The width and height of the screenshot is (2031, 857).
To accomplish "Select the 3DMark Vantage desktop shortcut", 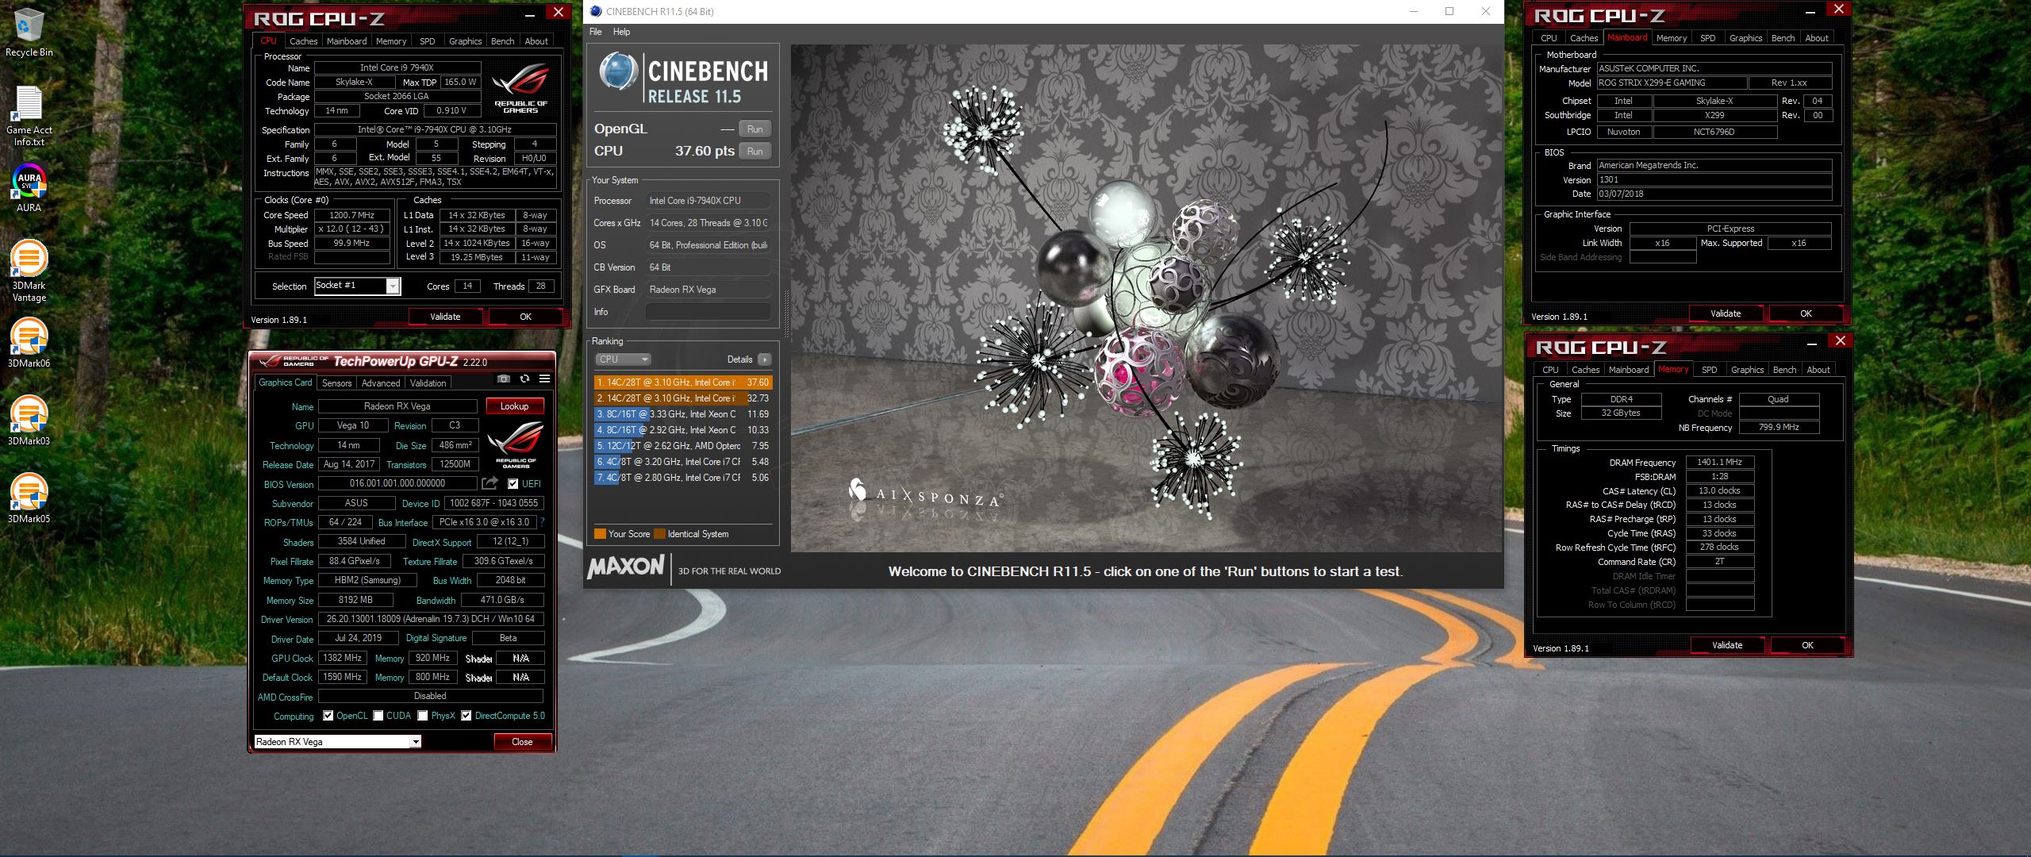I will tap(29, 271).
